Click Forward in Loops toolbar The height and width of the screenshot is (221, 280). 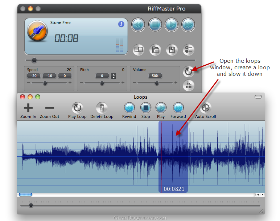click(178, 111)
